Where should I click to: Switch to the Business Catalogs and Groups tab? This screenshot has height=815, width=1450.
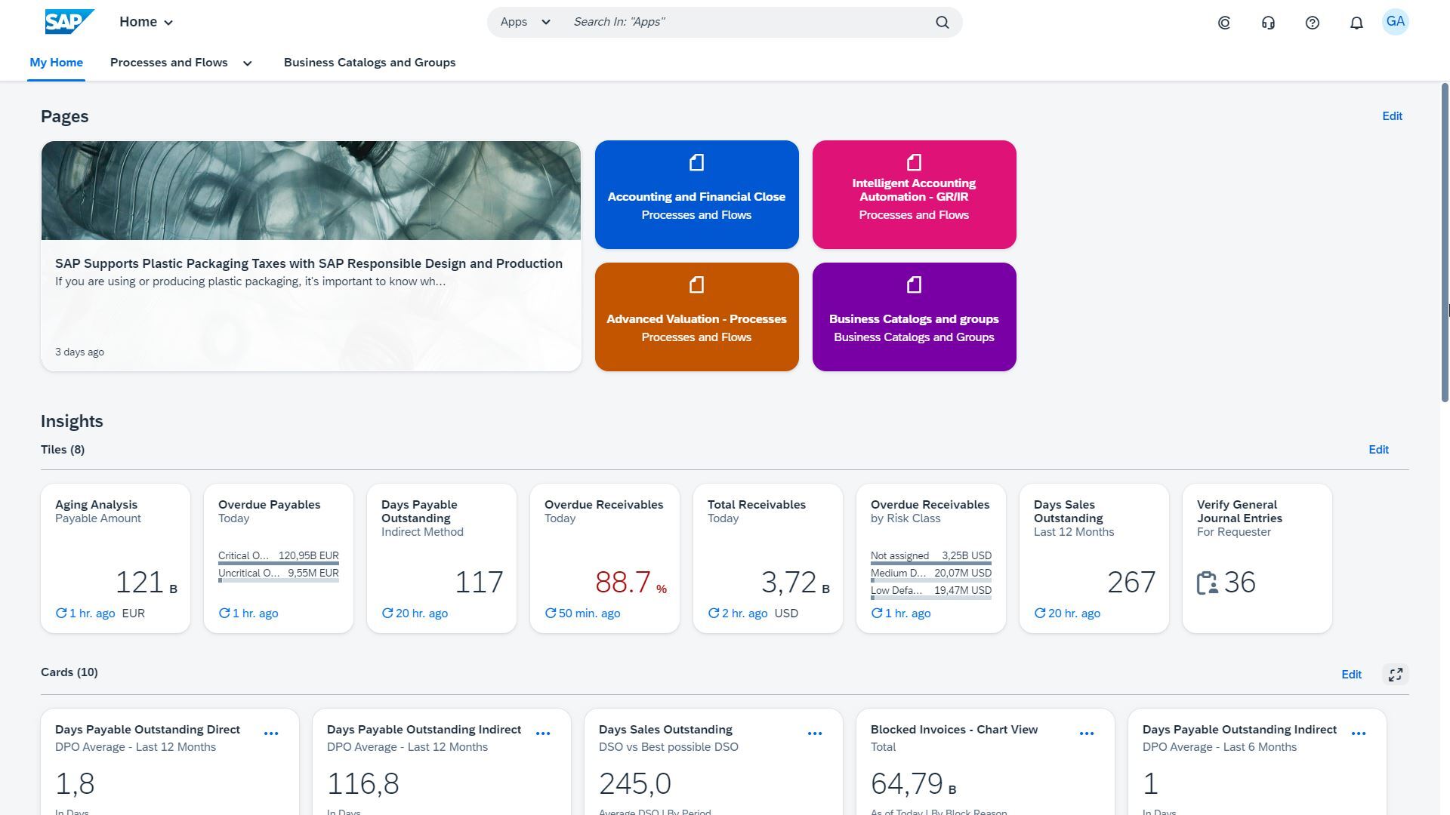(x=369, y=62)
